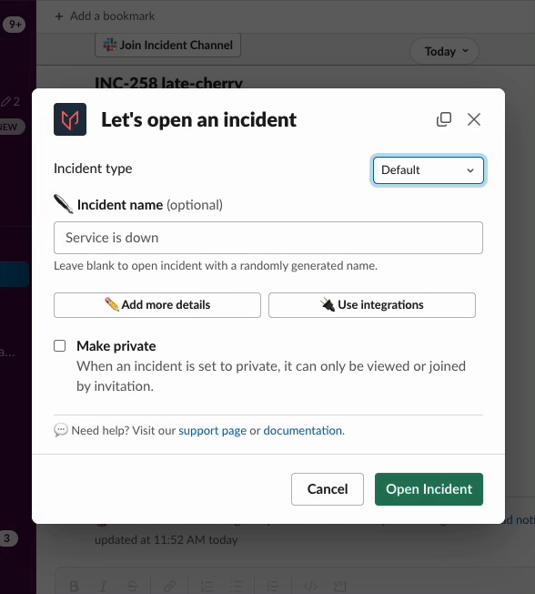
Task: Expand the Today date dropdown
Action: point(445,51)
